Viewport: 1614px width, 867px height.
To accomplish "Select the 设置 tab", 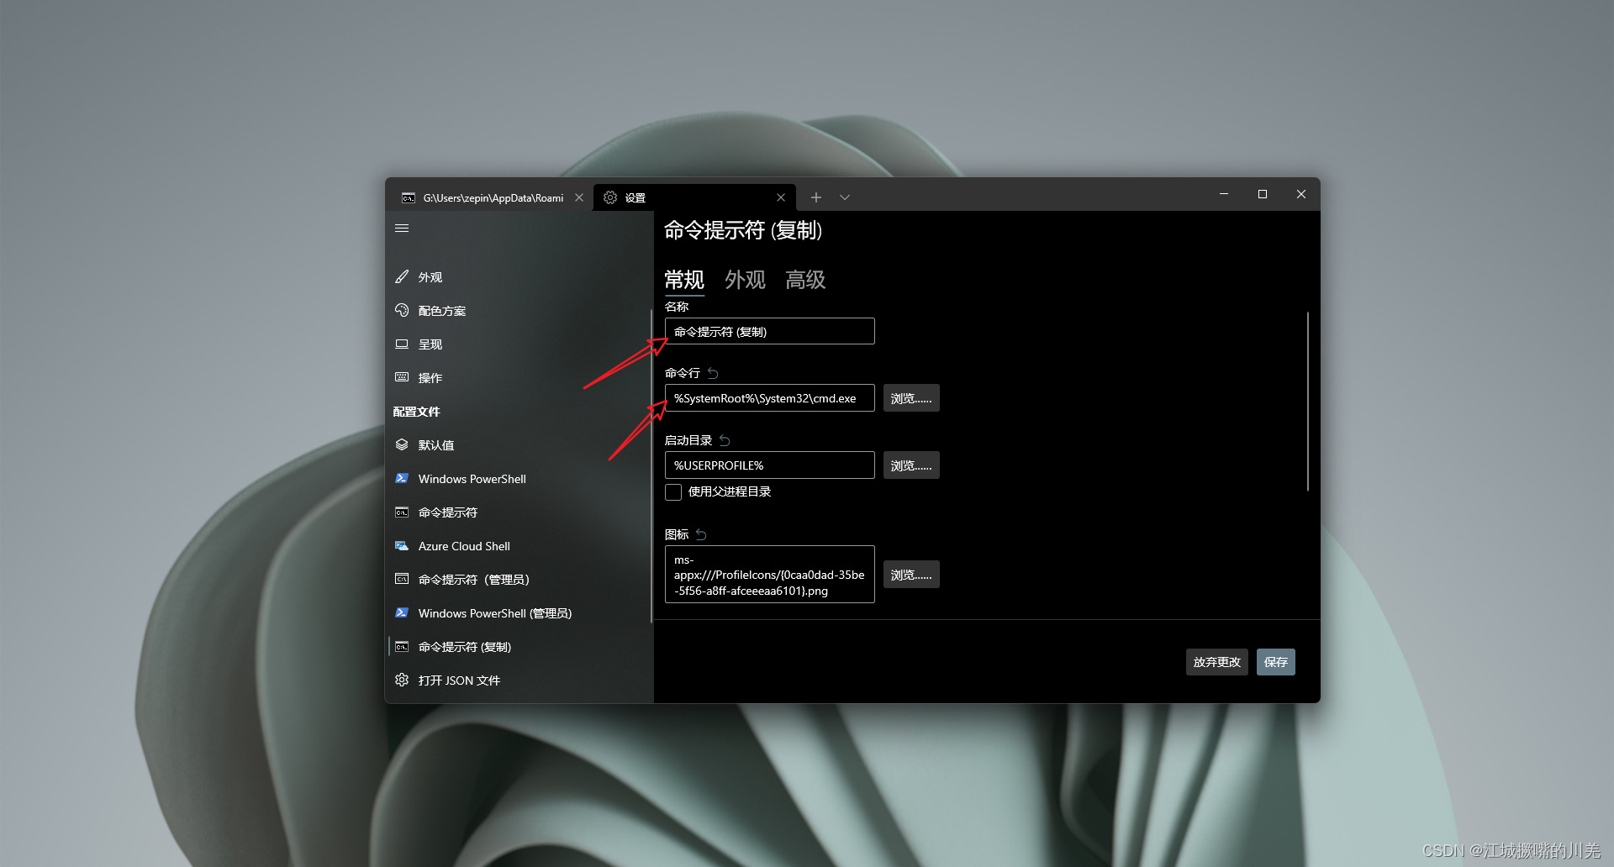I will [694, 197].
